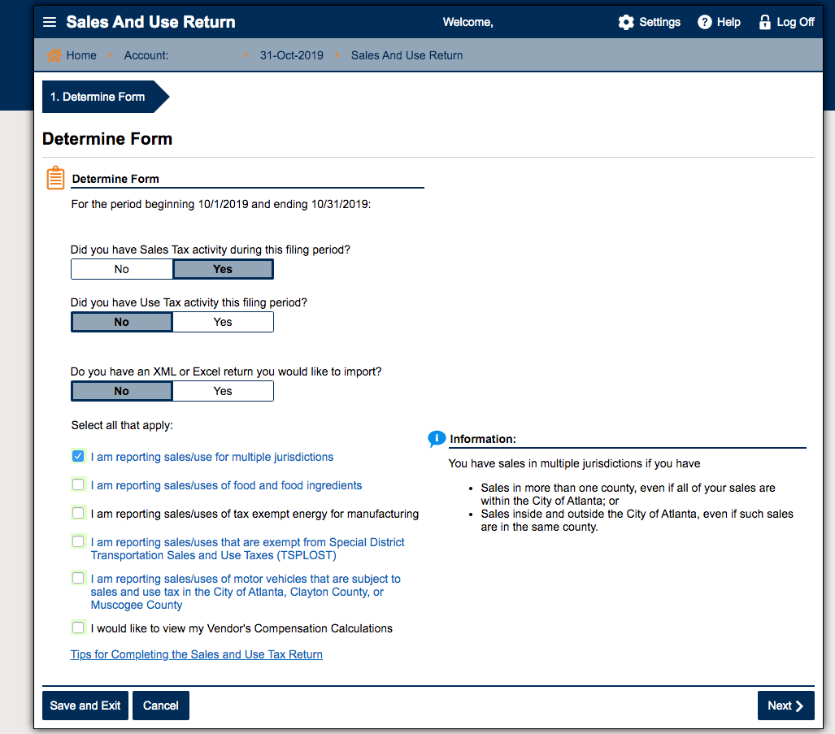Click the 'Welcome,' header text
Image resolution: width=835 pixels, height=734 pixels.
point(468,22)
